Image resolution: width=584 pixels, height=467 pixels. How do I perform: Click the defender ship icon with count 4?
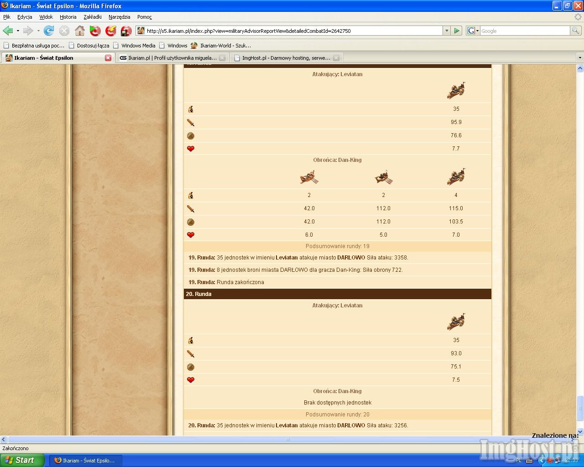[x=456, y=177]
